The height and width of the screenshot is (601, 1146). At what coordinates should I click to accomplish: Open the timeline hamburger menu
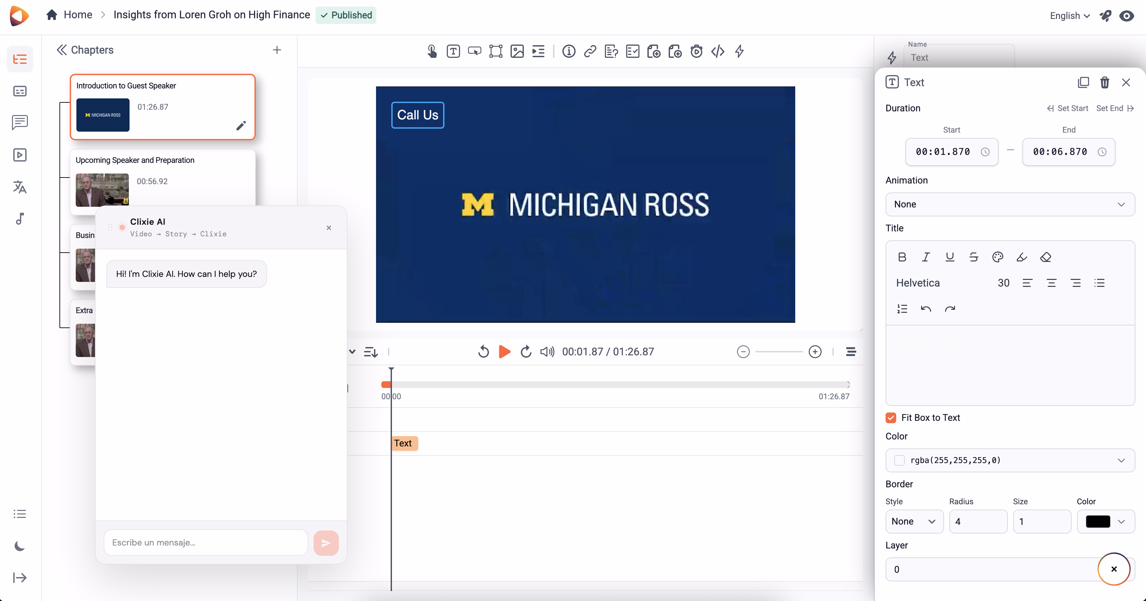(851, 352)
